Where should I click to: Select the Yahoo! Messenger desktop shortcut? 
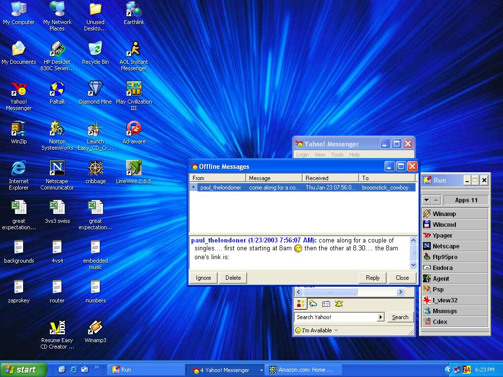pos(19,96)
